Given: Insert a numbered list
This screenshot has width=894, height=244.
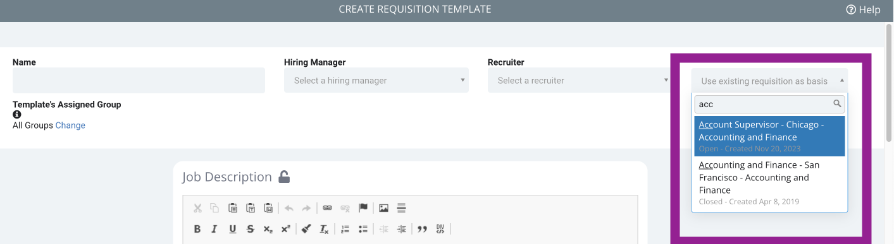Looking at the screenshot, I should (345, 229).
